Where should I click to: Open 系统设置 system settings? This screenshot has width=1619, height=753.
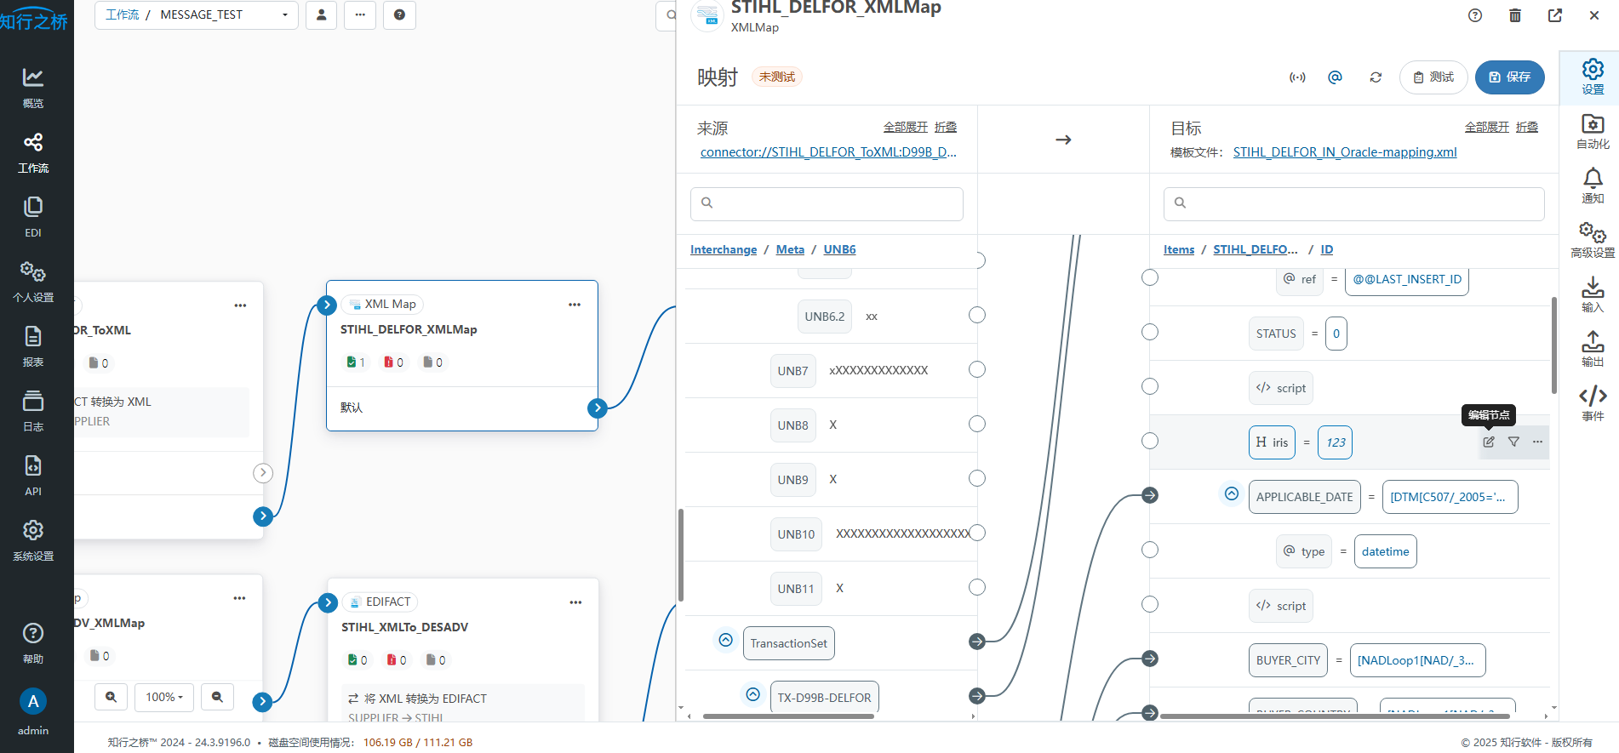pos(33,540)
